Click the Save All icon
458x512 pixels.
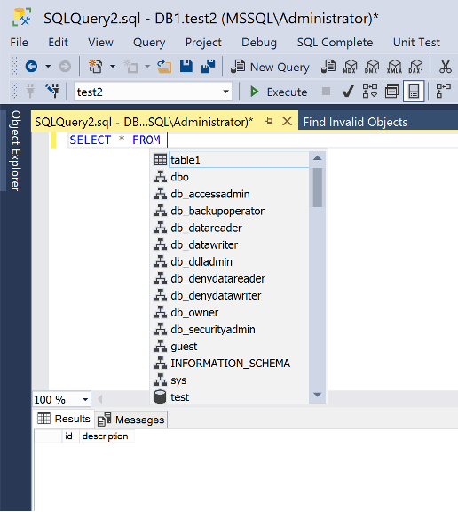point(208,67)
